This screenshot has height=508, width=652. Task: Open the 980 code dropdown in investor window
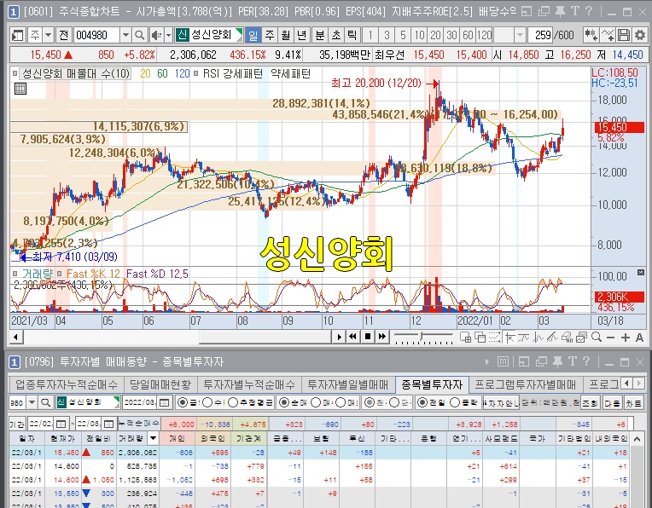[32, 402]
